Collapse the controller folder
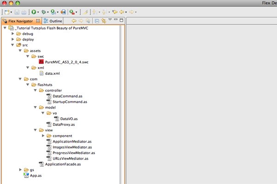Viewport: 277px width, 184px height. 36,90
